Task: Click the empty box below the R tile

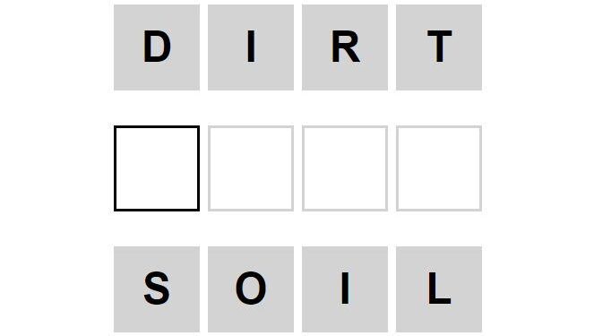Action: (345, 168)
